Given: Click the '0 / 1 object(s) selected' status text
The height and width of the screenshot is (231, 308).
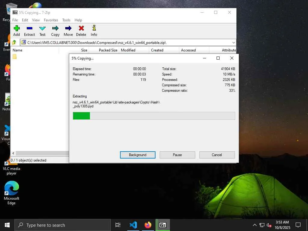Looking at the screenshot, I should point(29,160).
